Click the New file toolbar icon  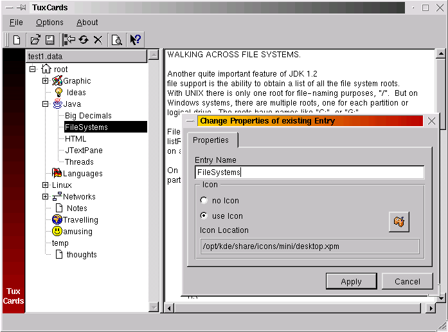tap(17, 40)
